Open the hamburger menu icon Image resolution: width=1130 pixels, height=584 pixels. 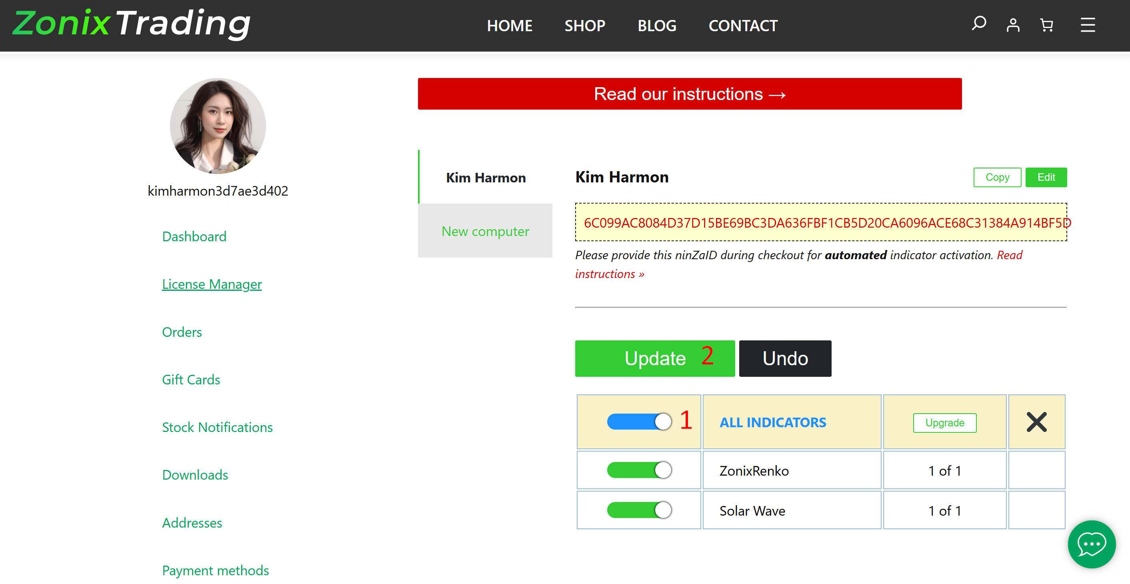point(1088,25)
